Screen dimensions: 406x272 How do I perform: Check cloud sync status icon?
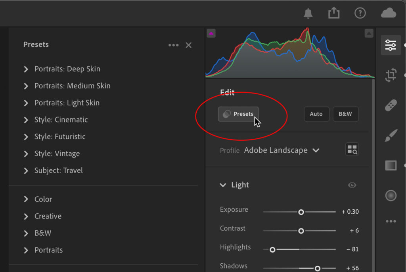click(389, 13)
